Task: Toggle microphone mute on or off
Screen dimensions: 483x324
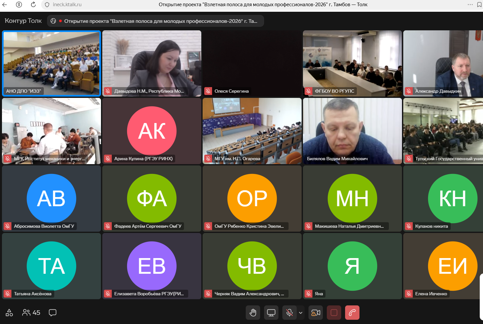Action: 289,313
